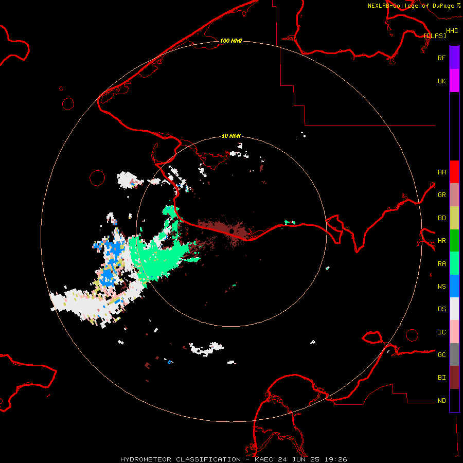463x463 pixels.
Task: Click the HA red legend swatch
Action: [x=454, y=172]
